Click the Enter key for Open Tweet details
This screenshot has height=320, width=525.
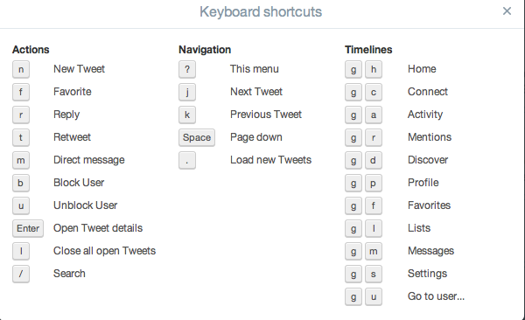(x=28, y=228)
